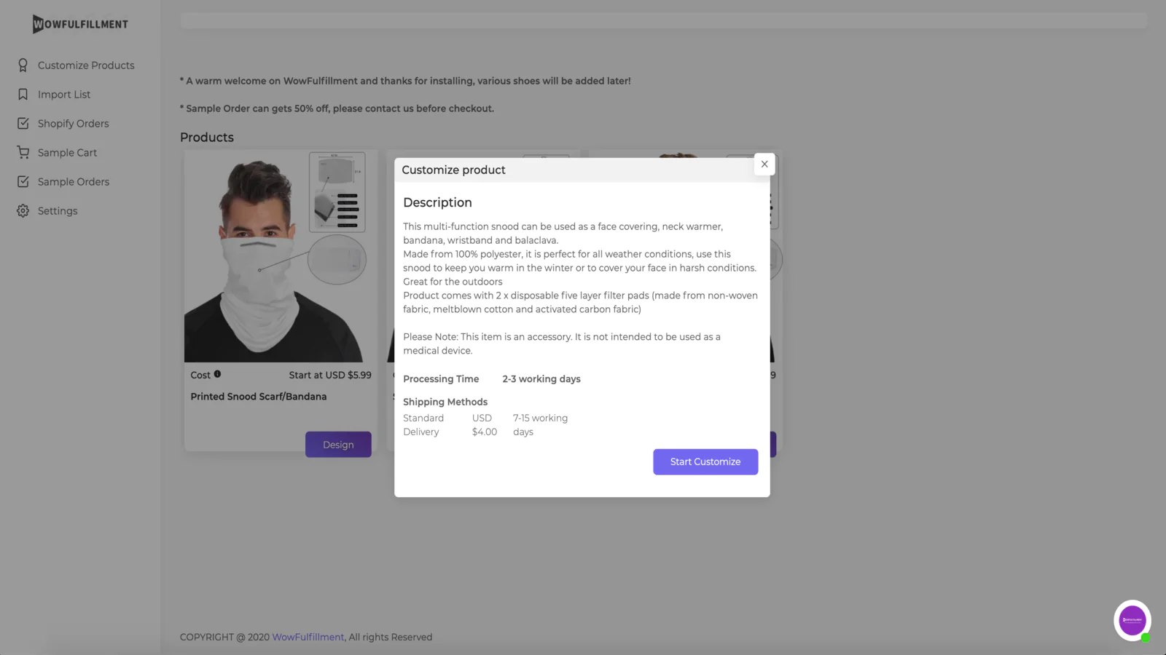1166x655 pixels.
Task: Click the Sample Cart shopping cart icon
Action: click(x=23, y=153)
